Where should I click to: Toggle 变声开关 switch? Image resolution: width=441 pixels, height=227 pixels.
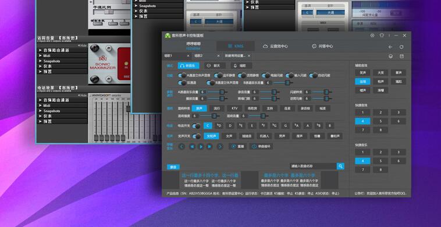pos(196,136)
